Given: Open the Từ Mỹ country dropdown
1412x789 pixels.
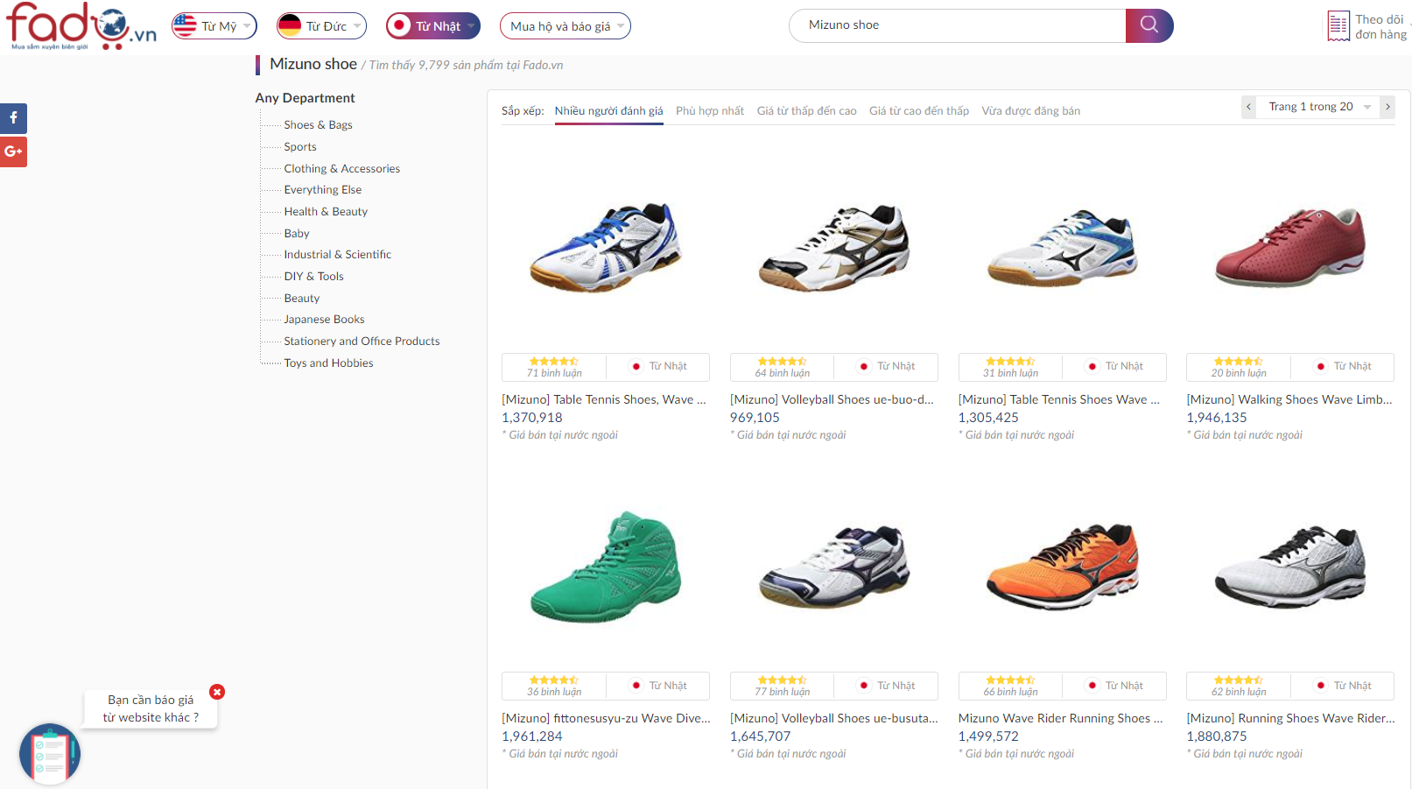Looking at the screenshot, I should tap(214, 26).
